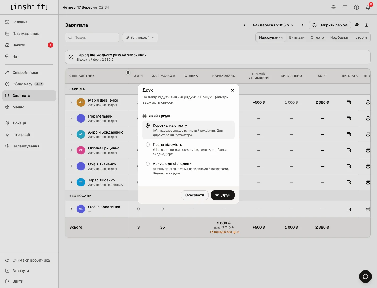This screenshot has width=377, height=288.
Task: Click the download icon in the Зарплата header
Action: point(367,25)
